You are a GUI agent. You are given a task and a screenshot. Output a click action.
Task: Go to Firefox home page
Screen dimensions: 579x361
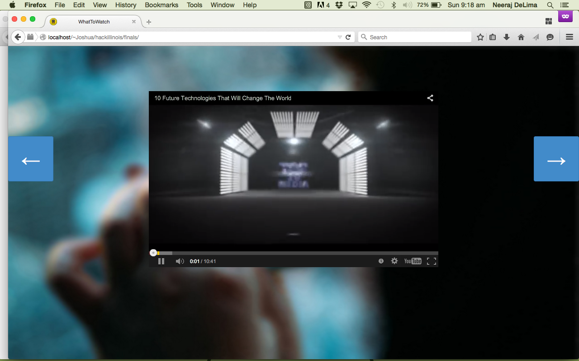(521, 37)
